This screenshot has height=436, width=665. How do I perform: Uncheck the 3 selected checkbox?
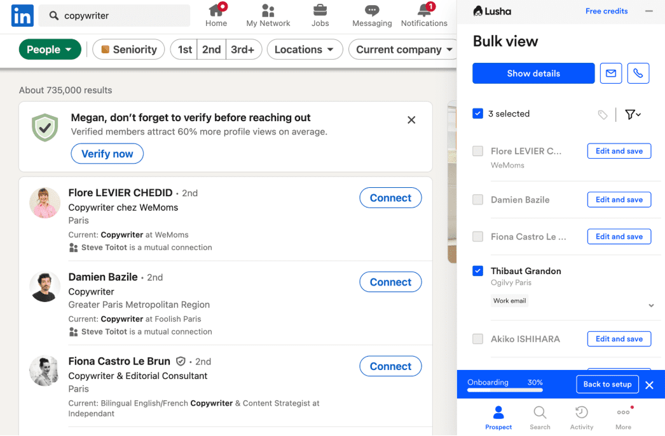pos(477,114)
